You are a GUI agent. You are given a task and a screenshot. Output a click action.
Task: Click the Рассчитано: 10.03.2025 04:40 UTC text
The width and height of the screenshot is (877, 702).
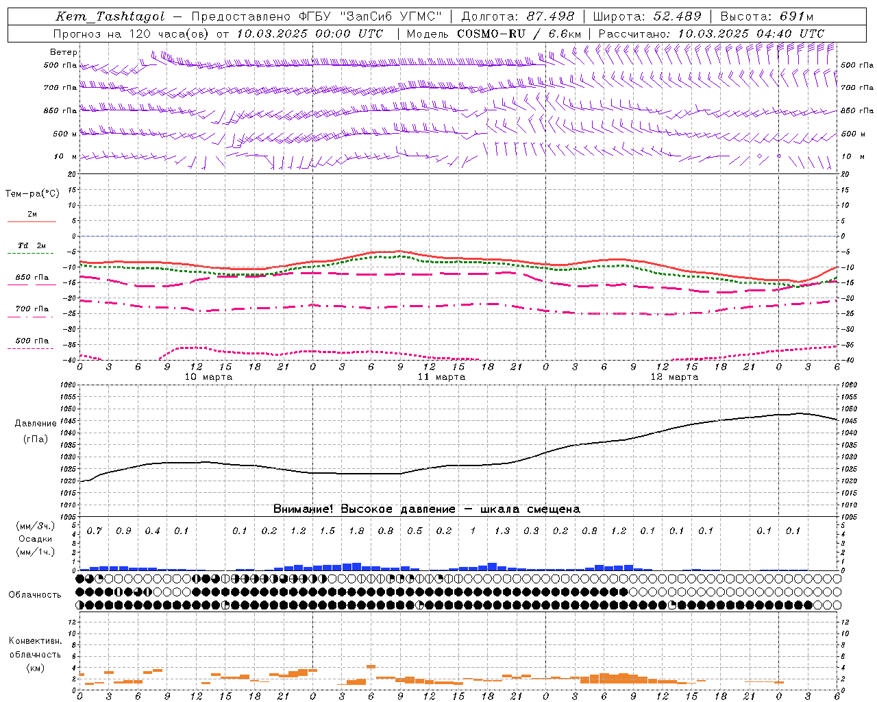point(711,34)
